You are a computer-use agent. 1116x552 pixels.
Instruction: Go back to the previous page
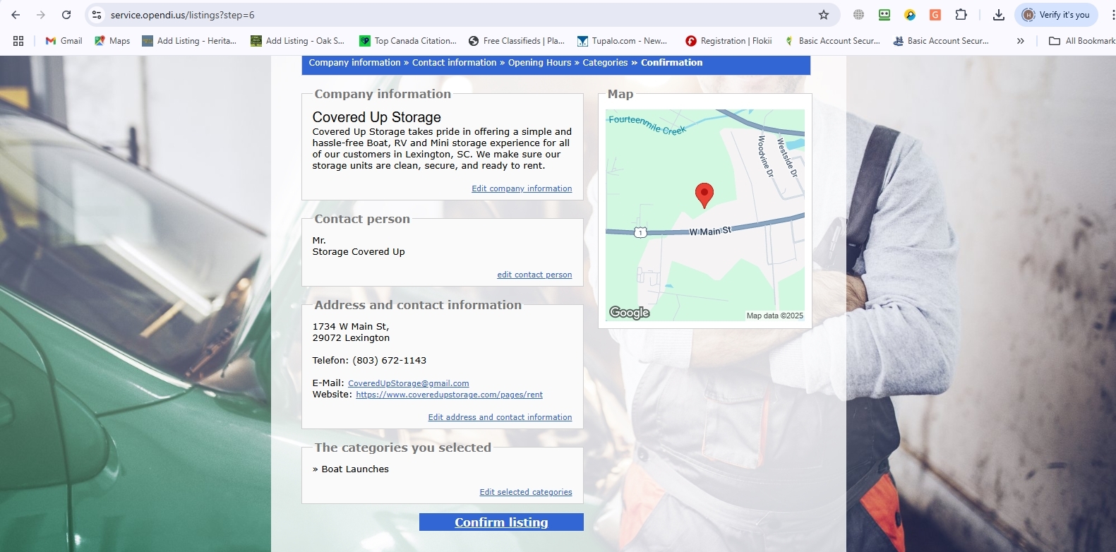(x=16, y=15)
